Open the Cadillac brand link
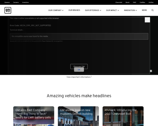Screen dimensions: 158x126 coord(142,2)
